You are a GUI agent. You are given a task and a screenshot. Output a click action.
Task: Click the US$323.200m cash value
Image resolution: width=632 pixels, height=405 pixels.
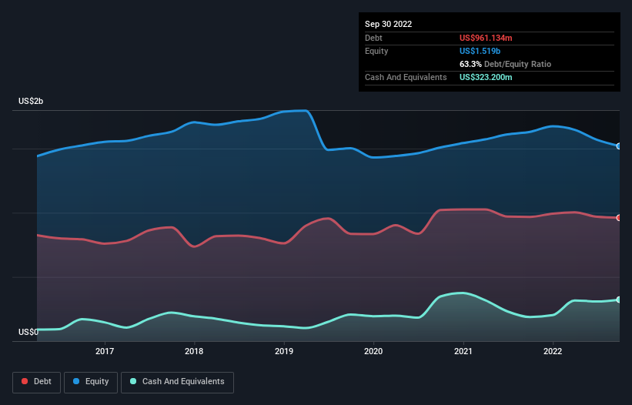tap(486, 77)
